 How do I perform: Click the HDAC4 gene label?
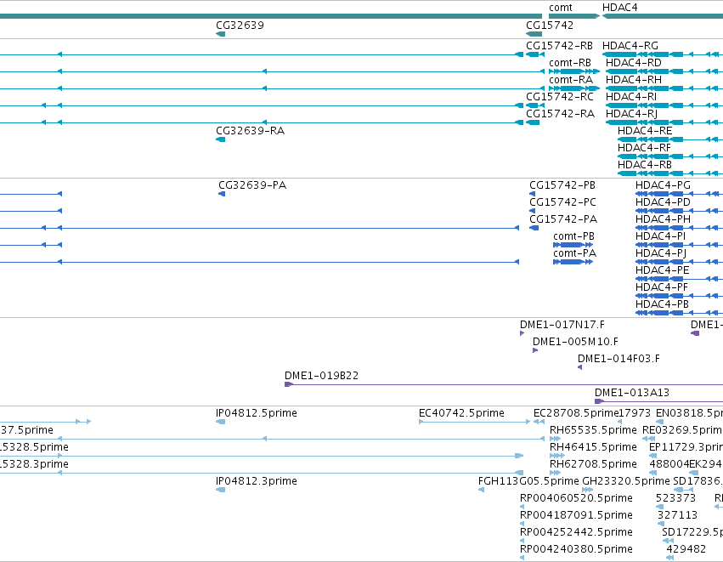point(619,8)
